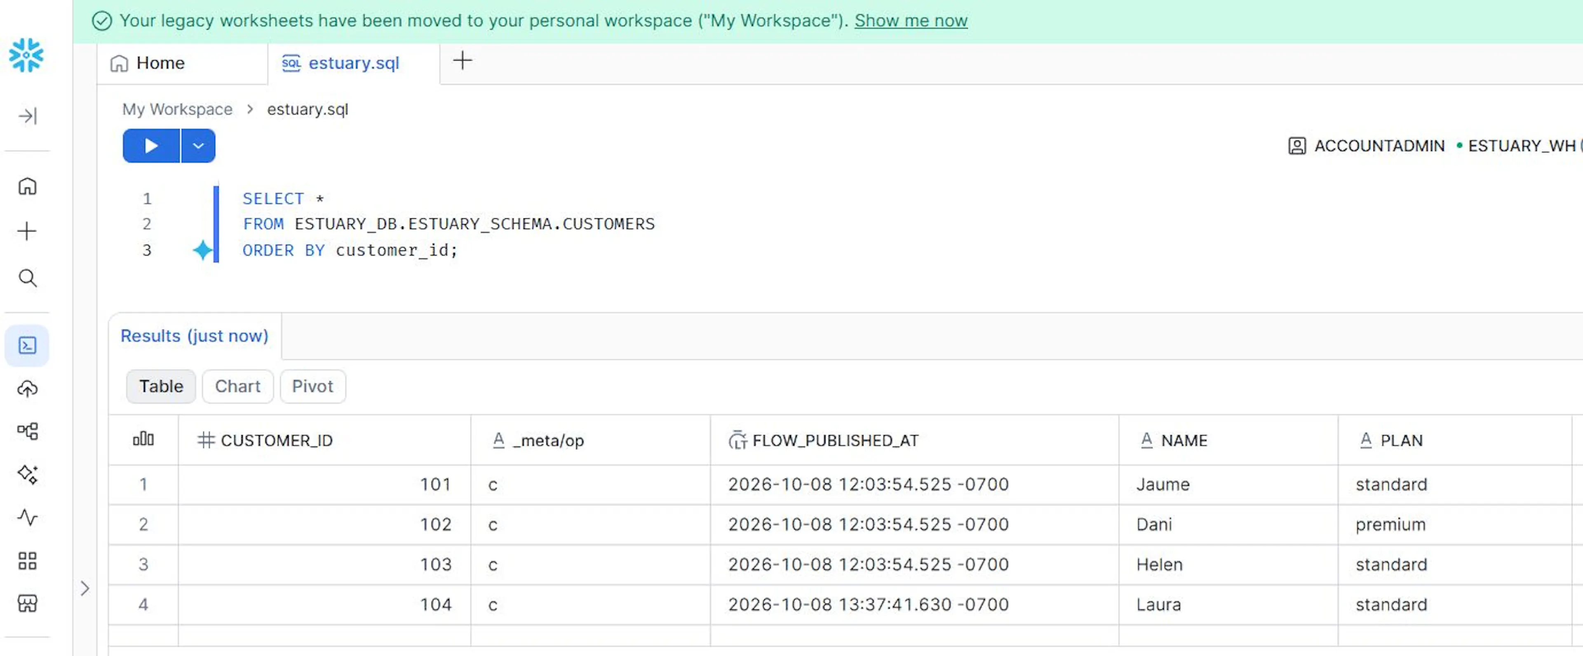1583x656 pixels.
Task: Expand the collapsed navigation sidebar arrow
Action: point(28,115)
